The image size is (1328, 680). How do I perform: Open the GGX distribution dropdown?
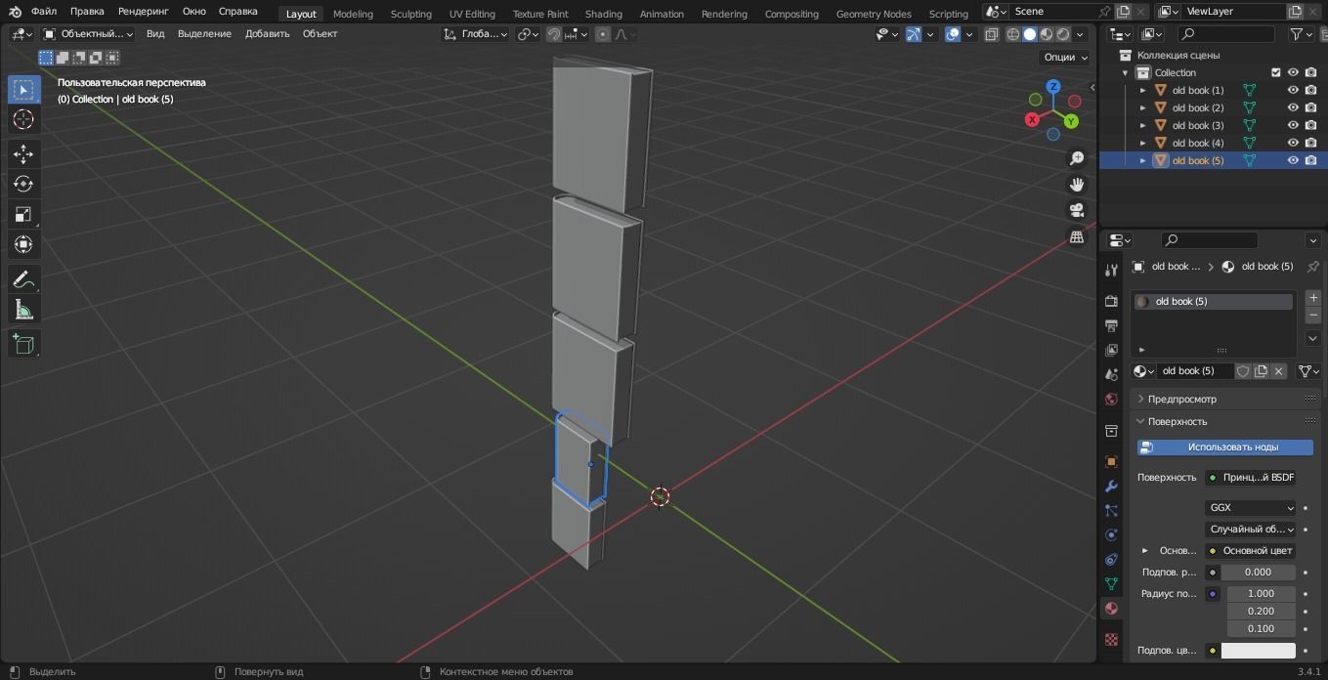[x=1250, y=507]
